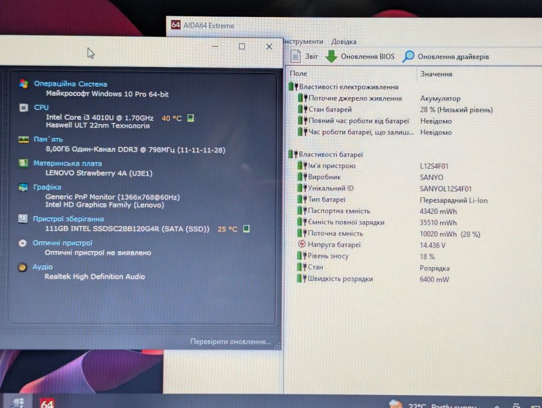Click the Оптичні пристрої heading link
This screenshot has height=408, width=542.
pos(63,243)
